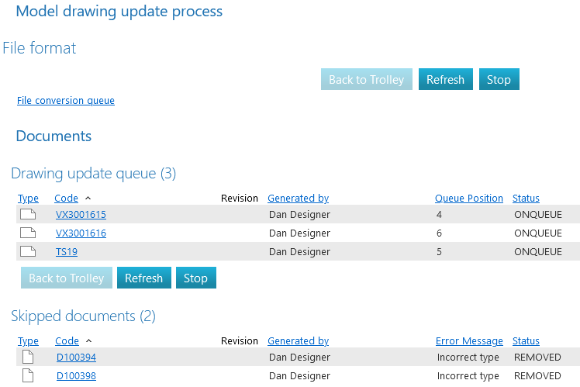Toggle Code sort arrow in skipped documents
This screenshot has width=580, height=387.
pyautogui.click(x=88, y=341)
